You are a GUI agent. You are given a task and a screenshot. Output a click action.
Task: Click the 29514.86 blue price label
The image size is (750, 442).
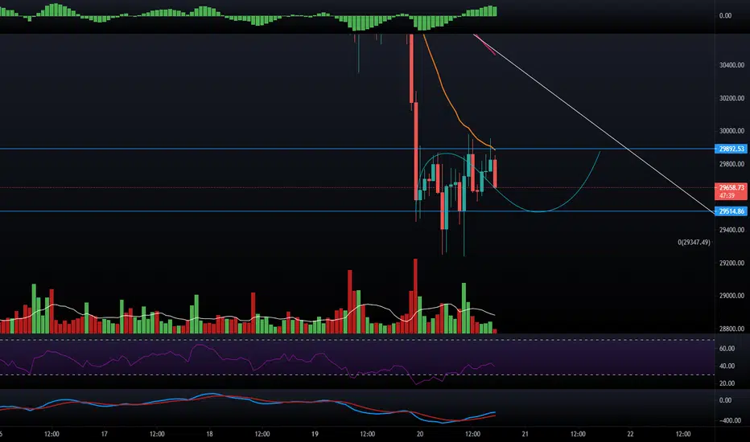click(x=731, y=211)
